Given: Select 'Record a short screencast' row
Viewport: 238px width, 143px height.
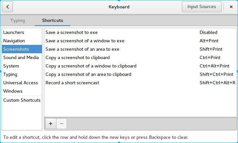Looking at the screenshot, I should click(140, 83).
